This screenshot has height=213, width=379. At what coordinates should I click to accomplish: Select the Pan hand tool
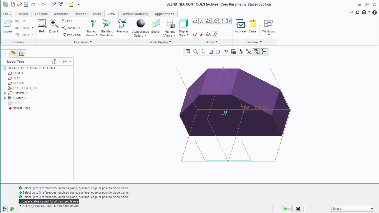(67, 21)
